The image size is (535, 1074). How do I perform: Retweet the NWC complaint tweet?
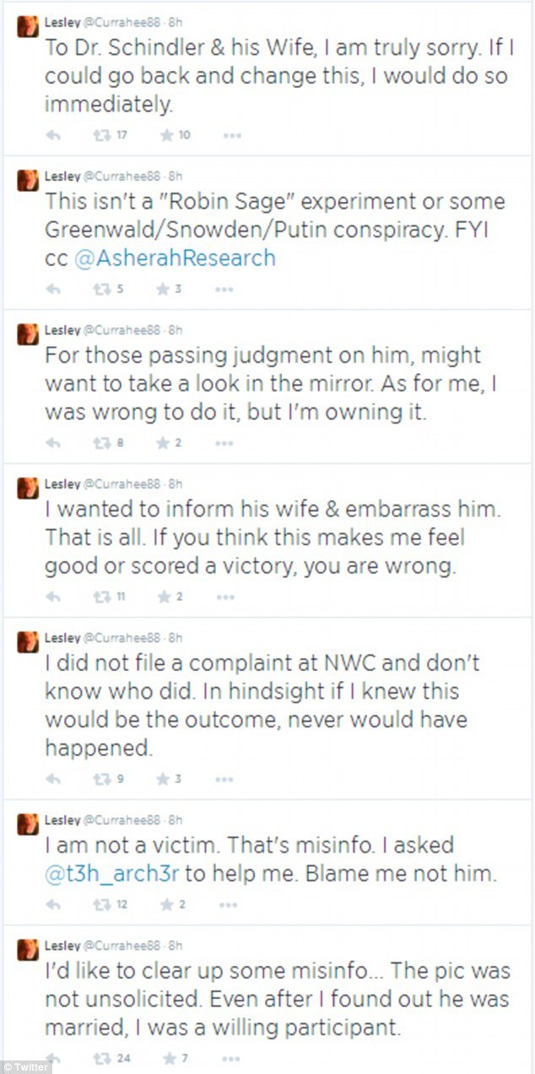[101, 779]
